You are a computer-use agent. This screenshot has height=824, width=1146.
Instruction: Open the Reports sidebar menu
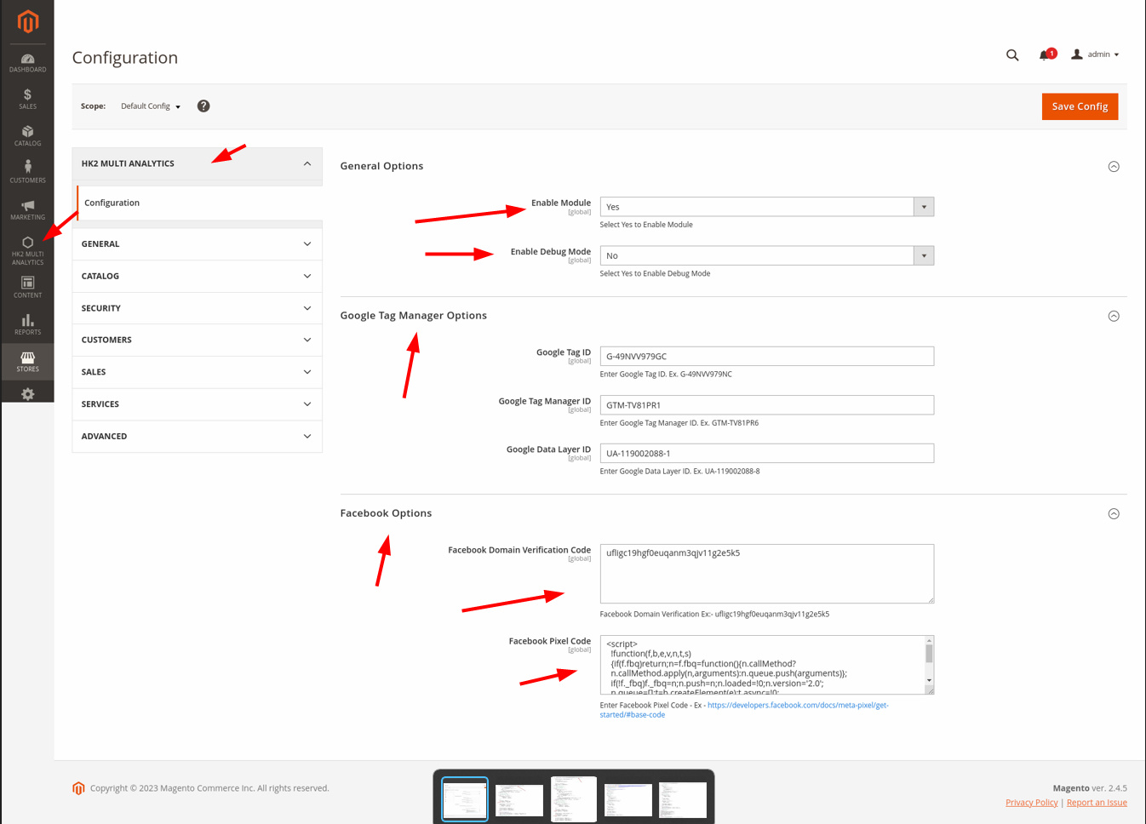coord(28,324)
